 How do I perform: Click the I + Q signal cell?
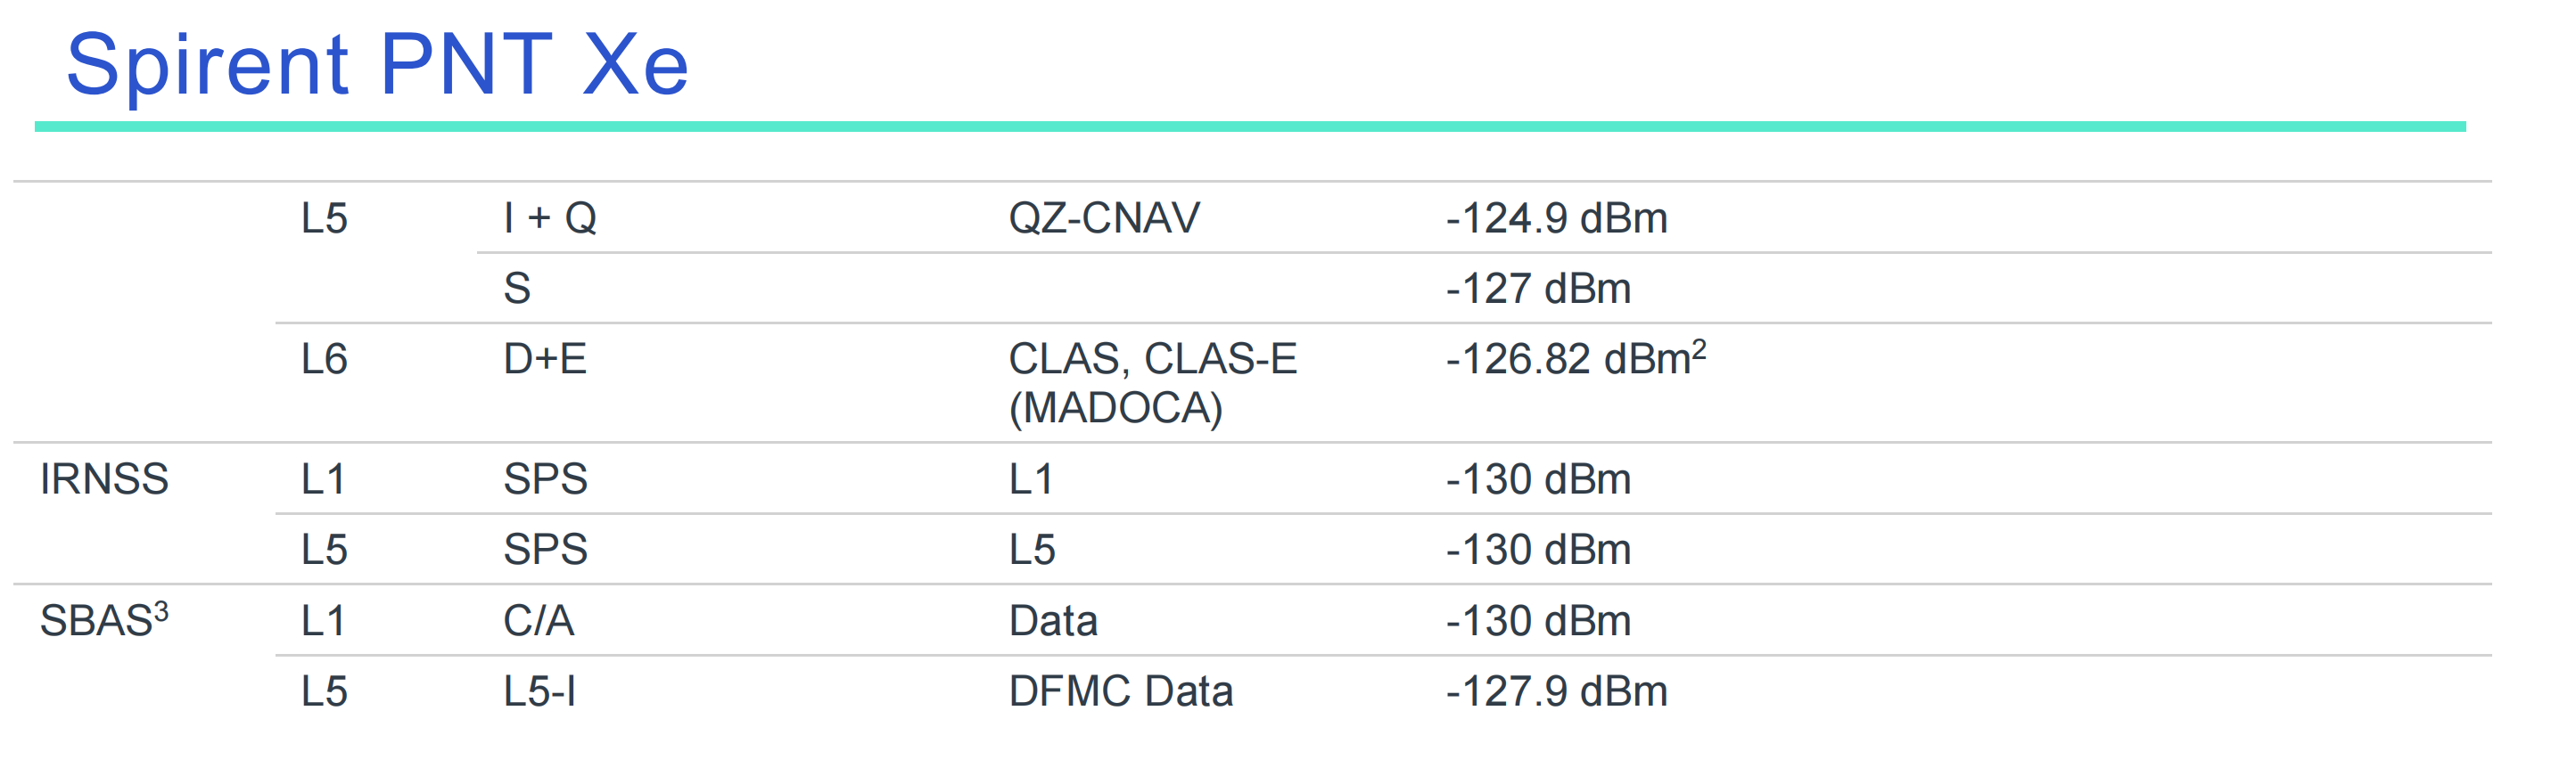550,217
